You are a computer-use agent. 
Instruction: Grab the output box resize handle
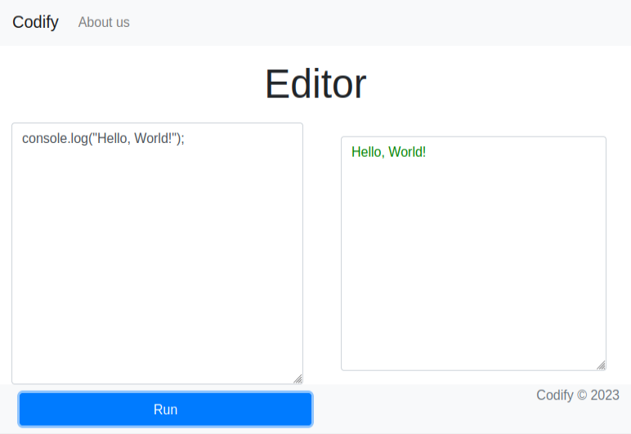click(x=601, y=365)
